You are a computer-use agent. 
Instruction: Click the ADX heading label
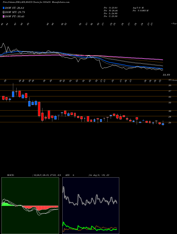68,175
